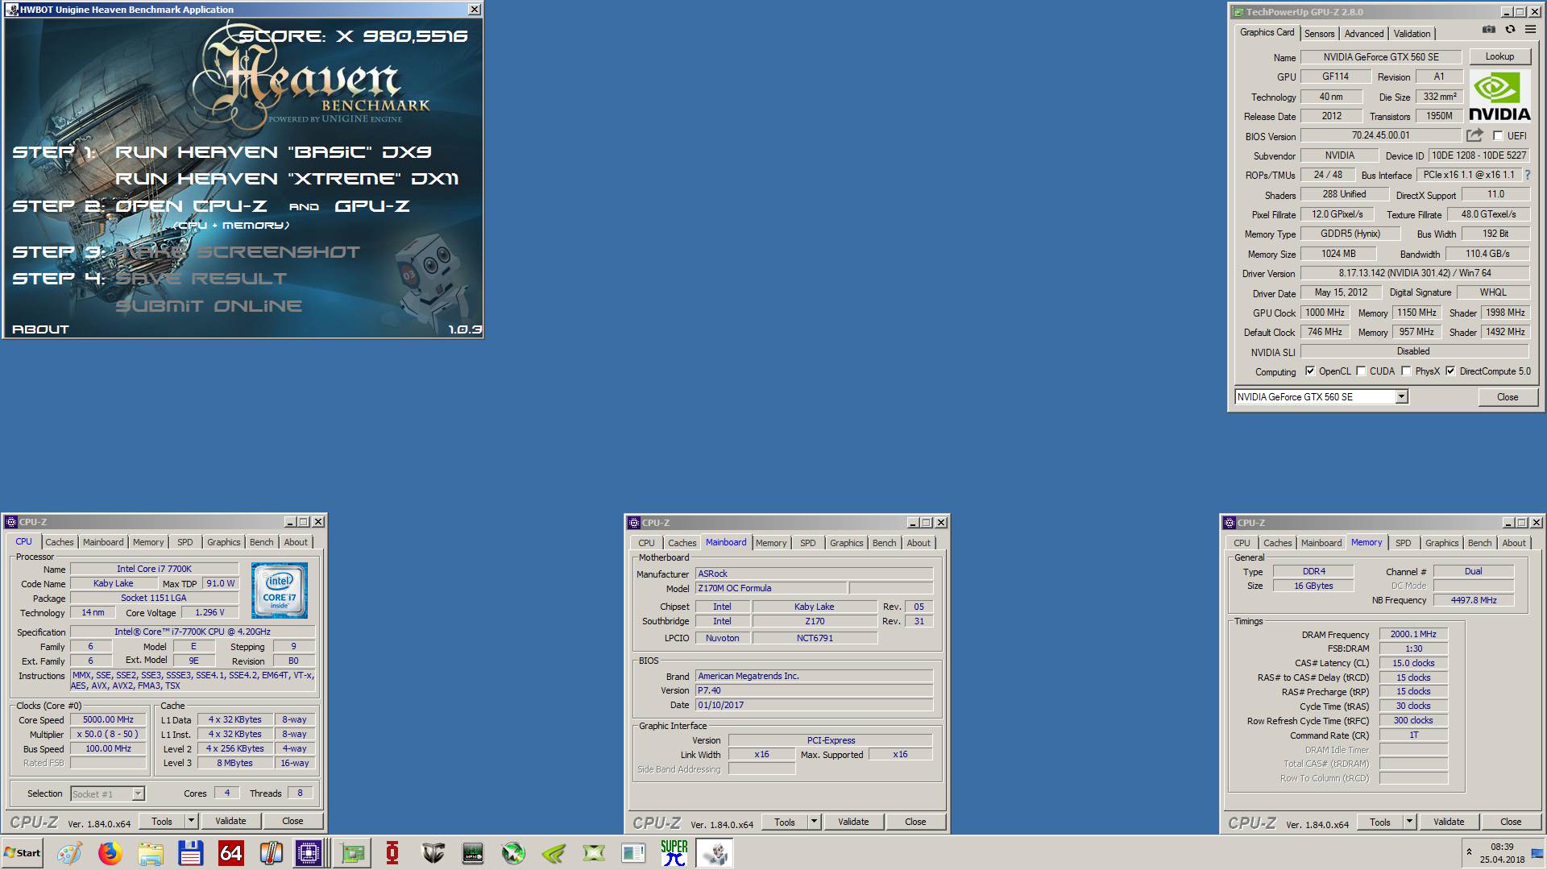Open the NVIDIA taskbar icon
This screenshot has width=1547, height=870.
(554, 853)
